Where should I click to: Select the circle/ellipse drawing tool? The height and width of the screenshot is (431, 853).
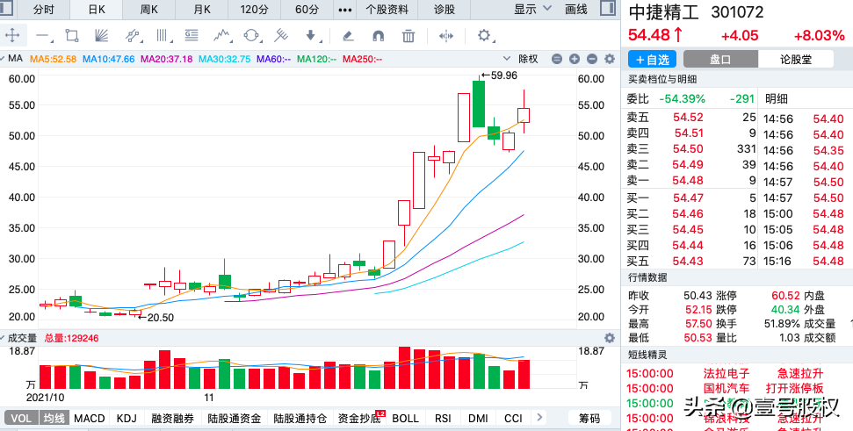click(252, 36)
